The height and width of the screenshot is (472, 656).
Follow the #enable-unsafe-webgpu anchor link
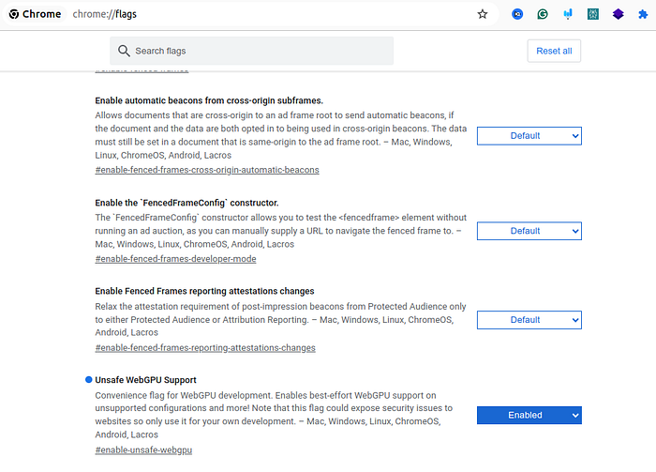pyautogui.click(x=143, y=451)
